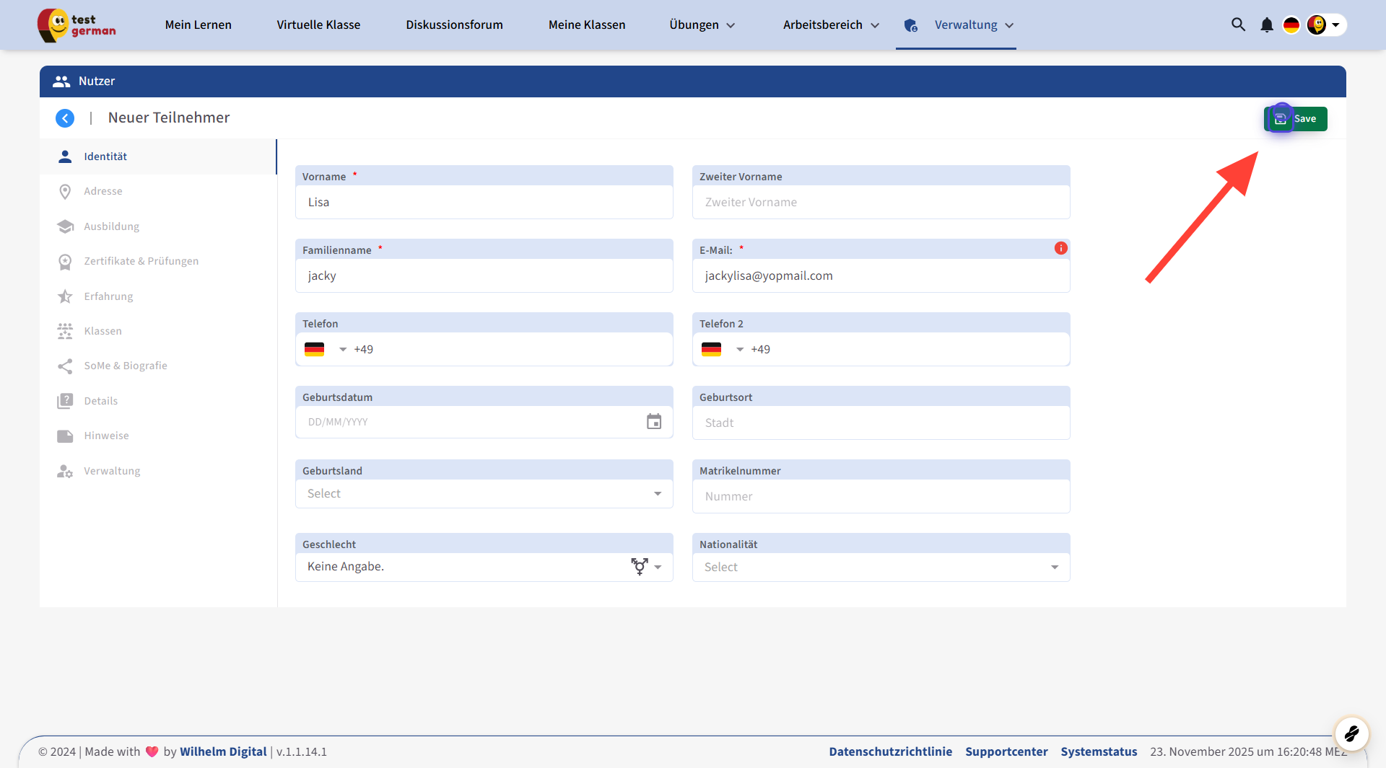Switch to the Adresse section
The image size is (1386, 768).
(103, 191)
